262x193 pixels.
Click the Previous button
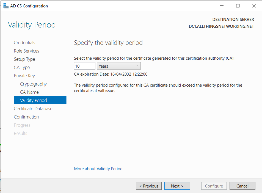coord(149,186)
